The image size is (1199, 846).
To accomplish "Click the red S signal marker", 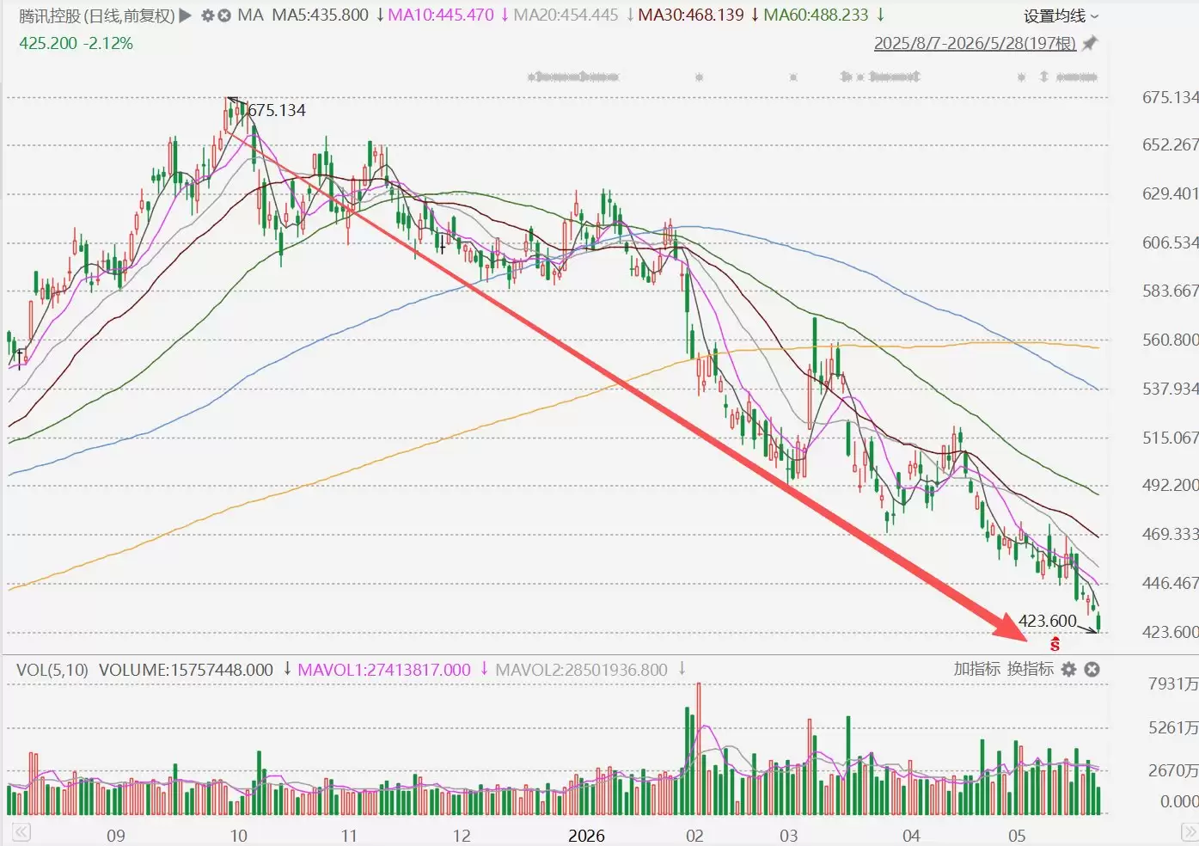I will 1055,644.
